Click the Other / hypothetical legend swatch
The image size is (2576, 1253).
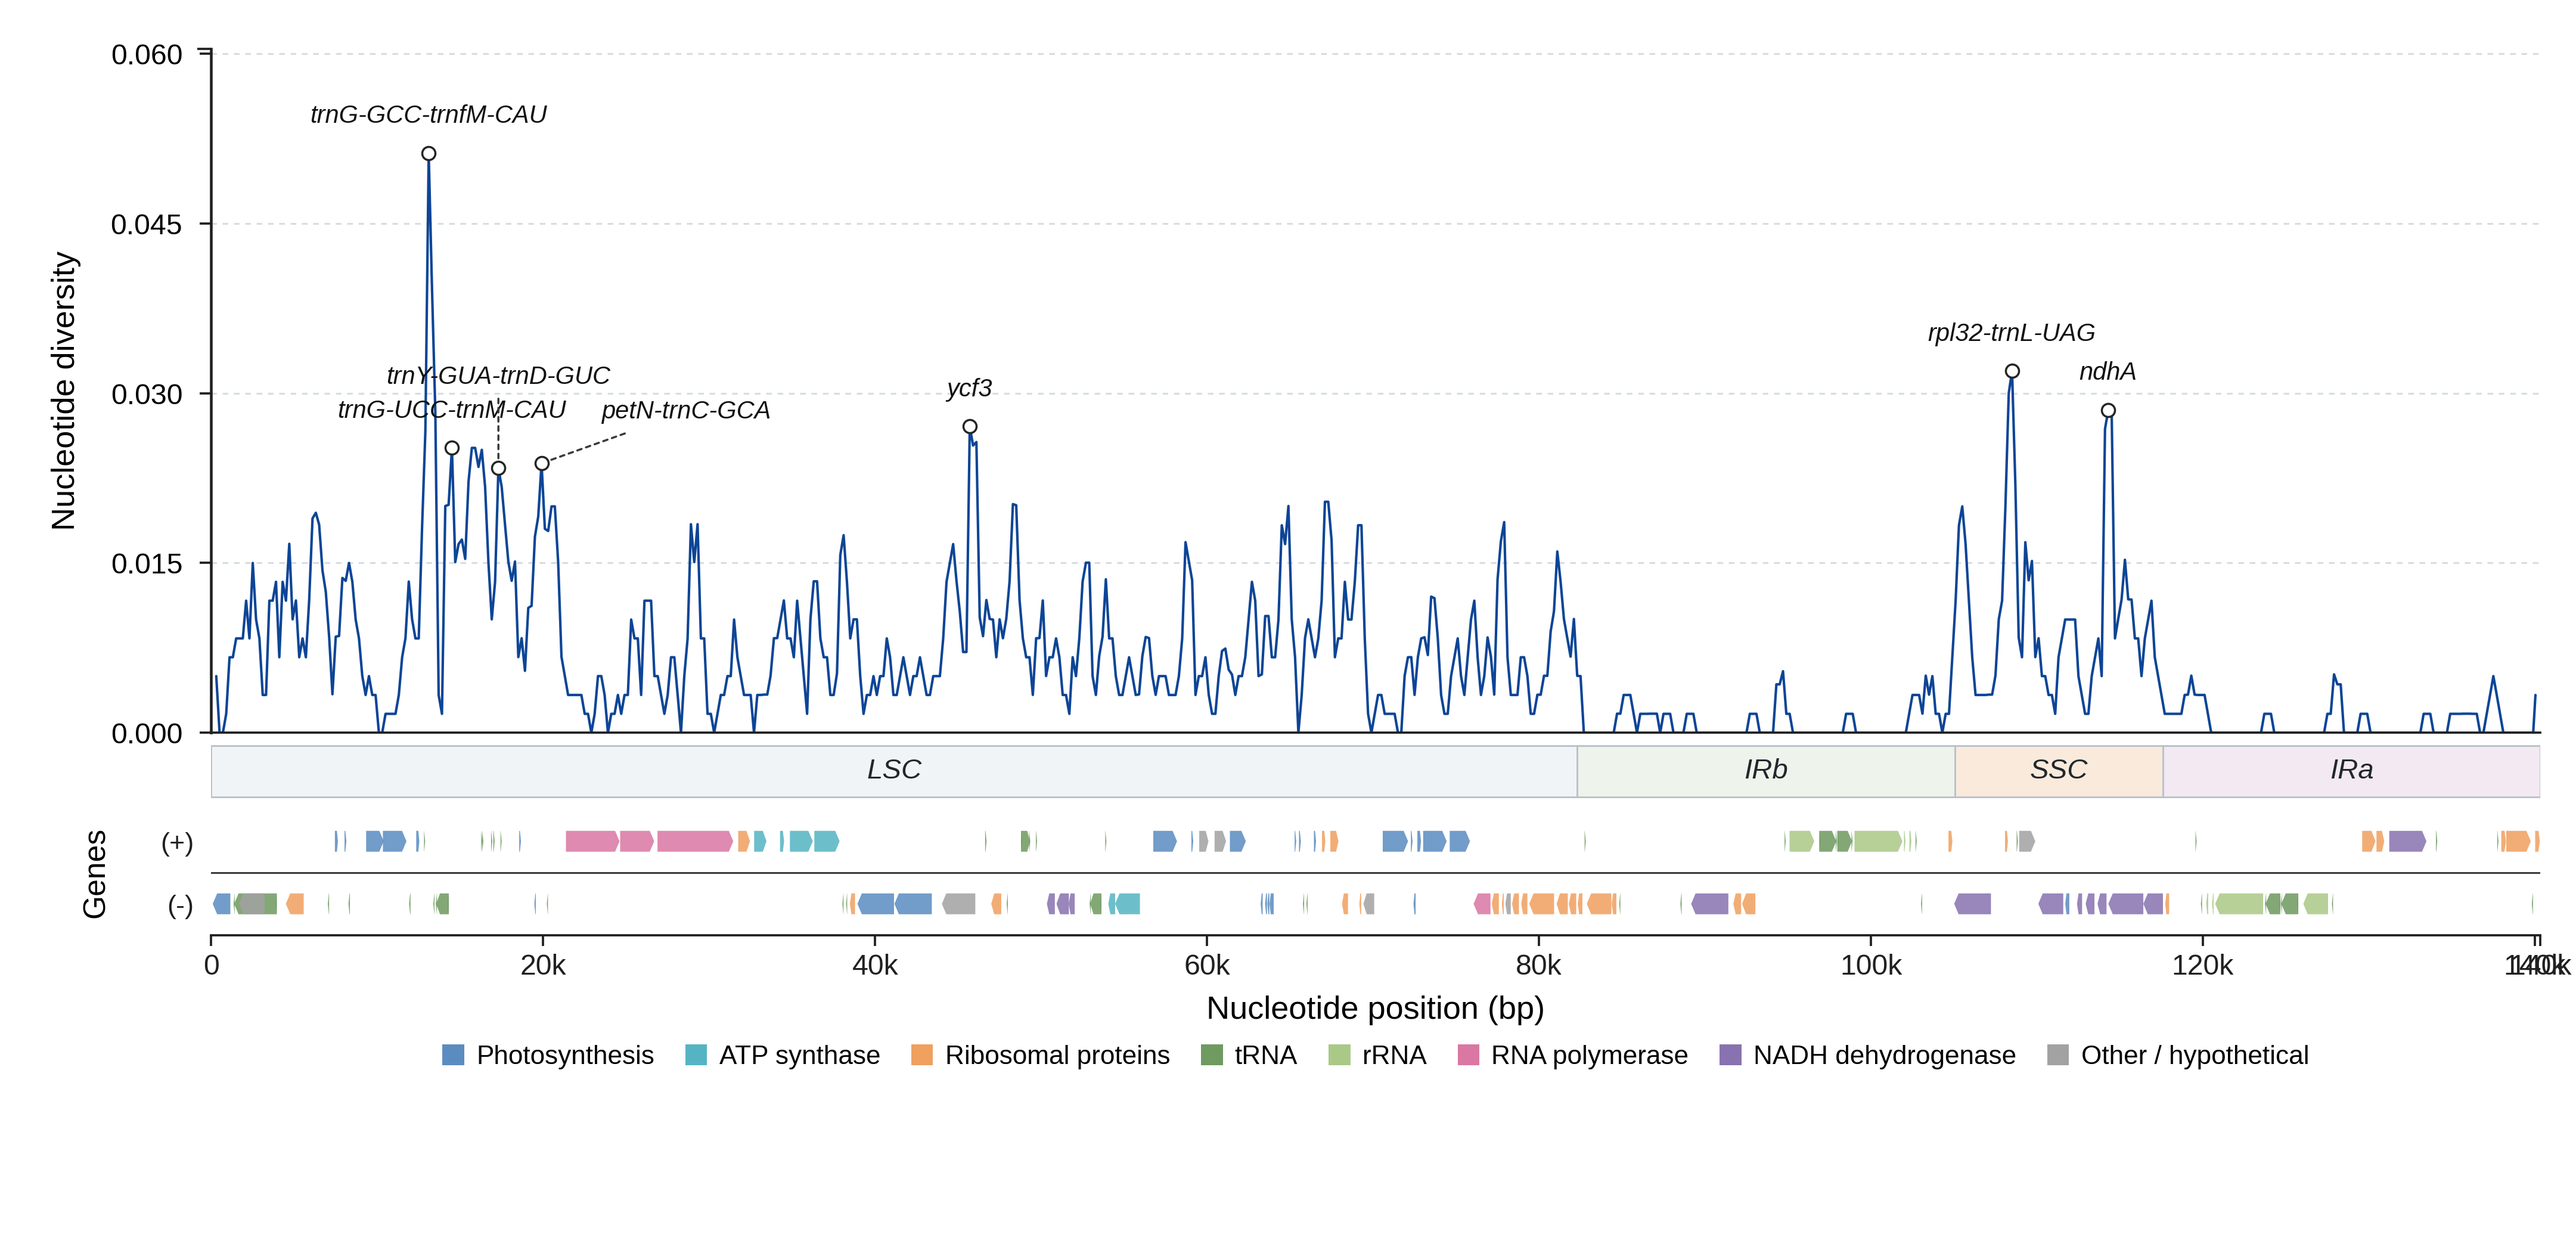2058,1055
